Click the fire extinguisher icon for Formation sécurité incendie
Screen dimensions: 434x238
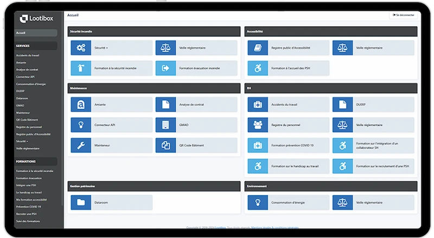pos(81,68)
